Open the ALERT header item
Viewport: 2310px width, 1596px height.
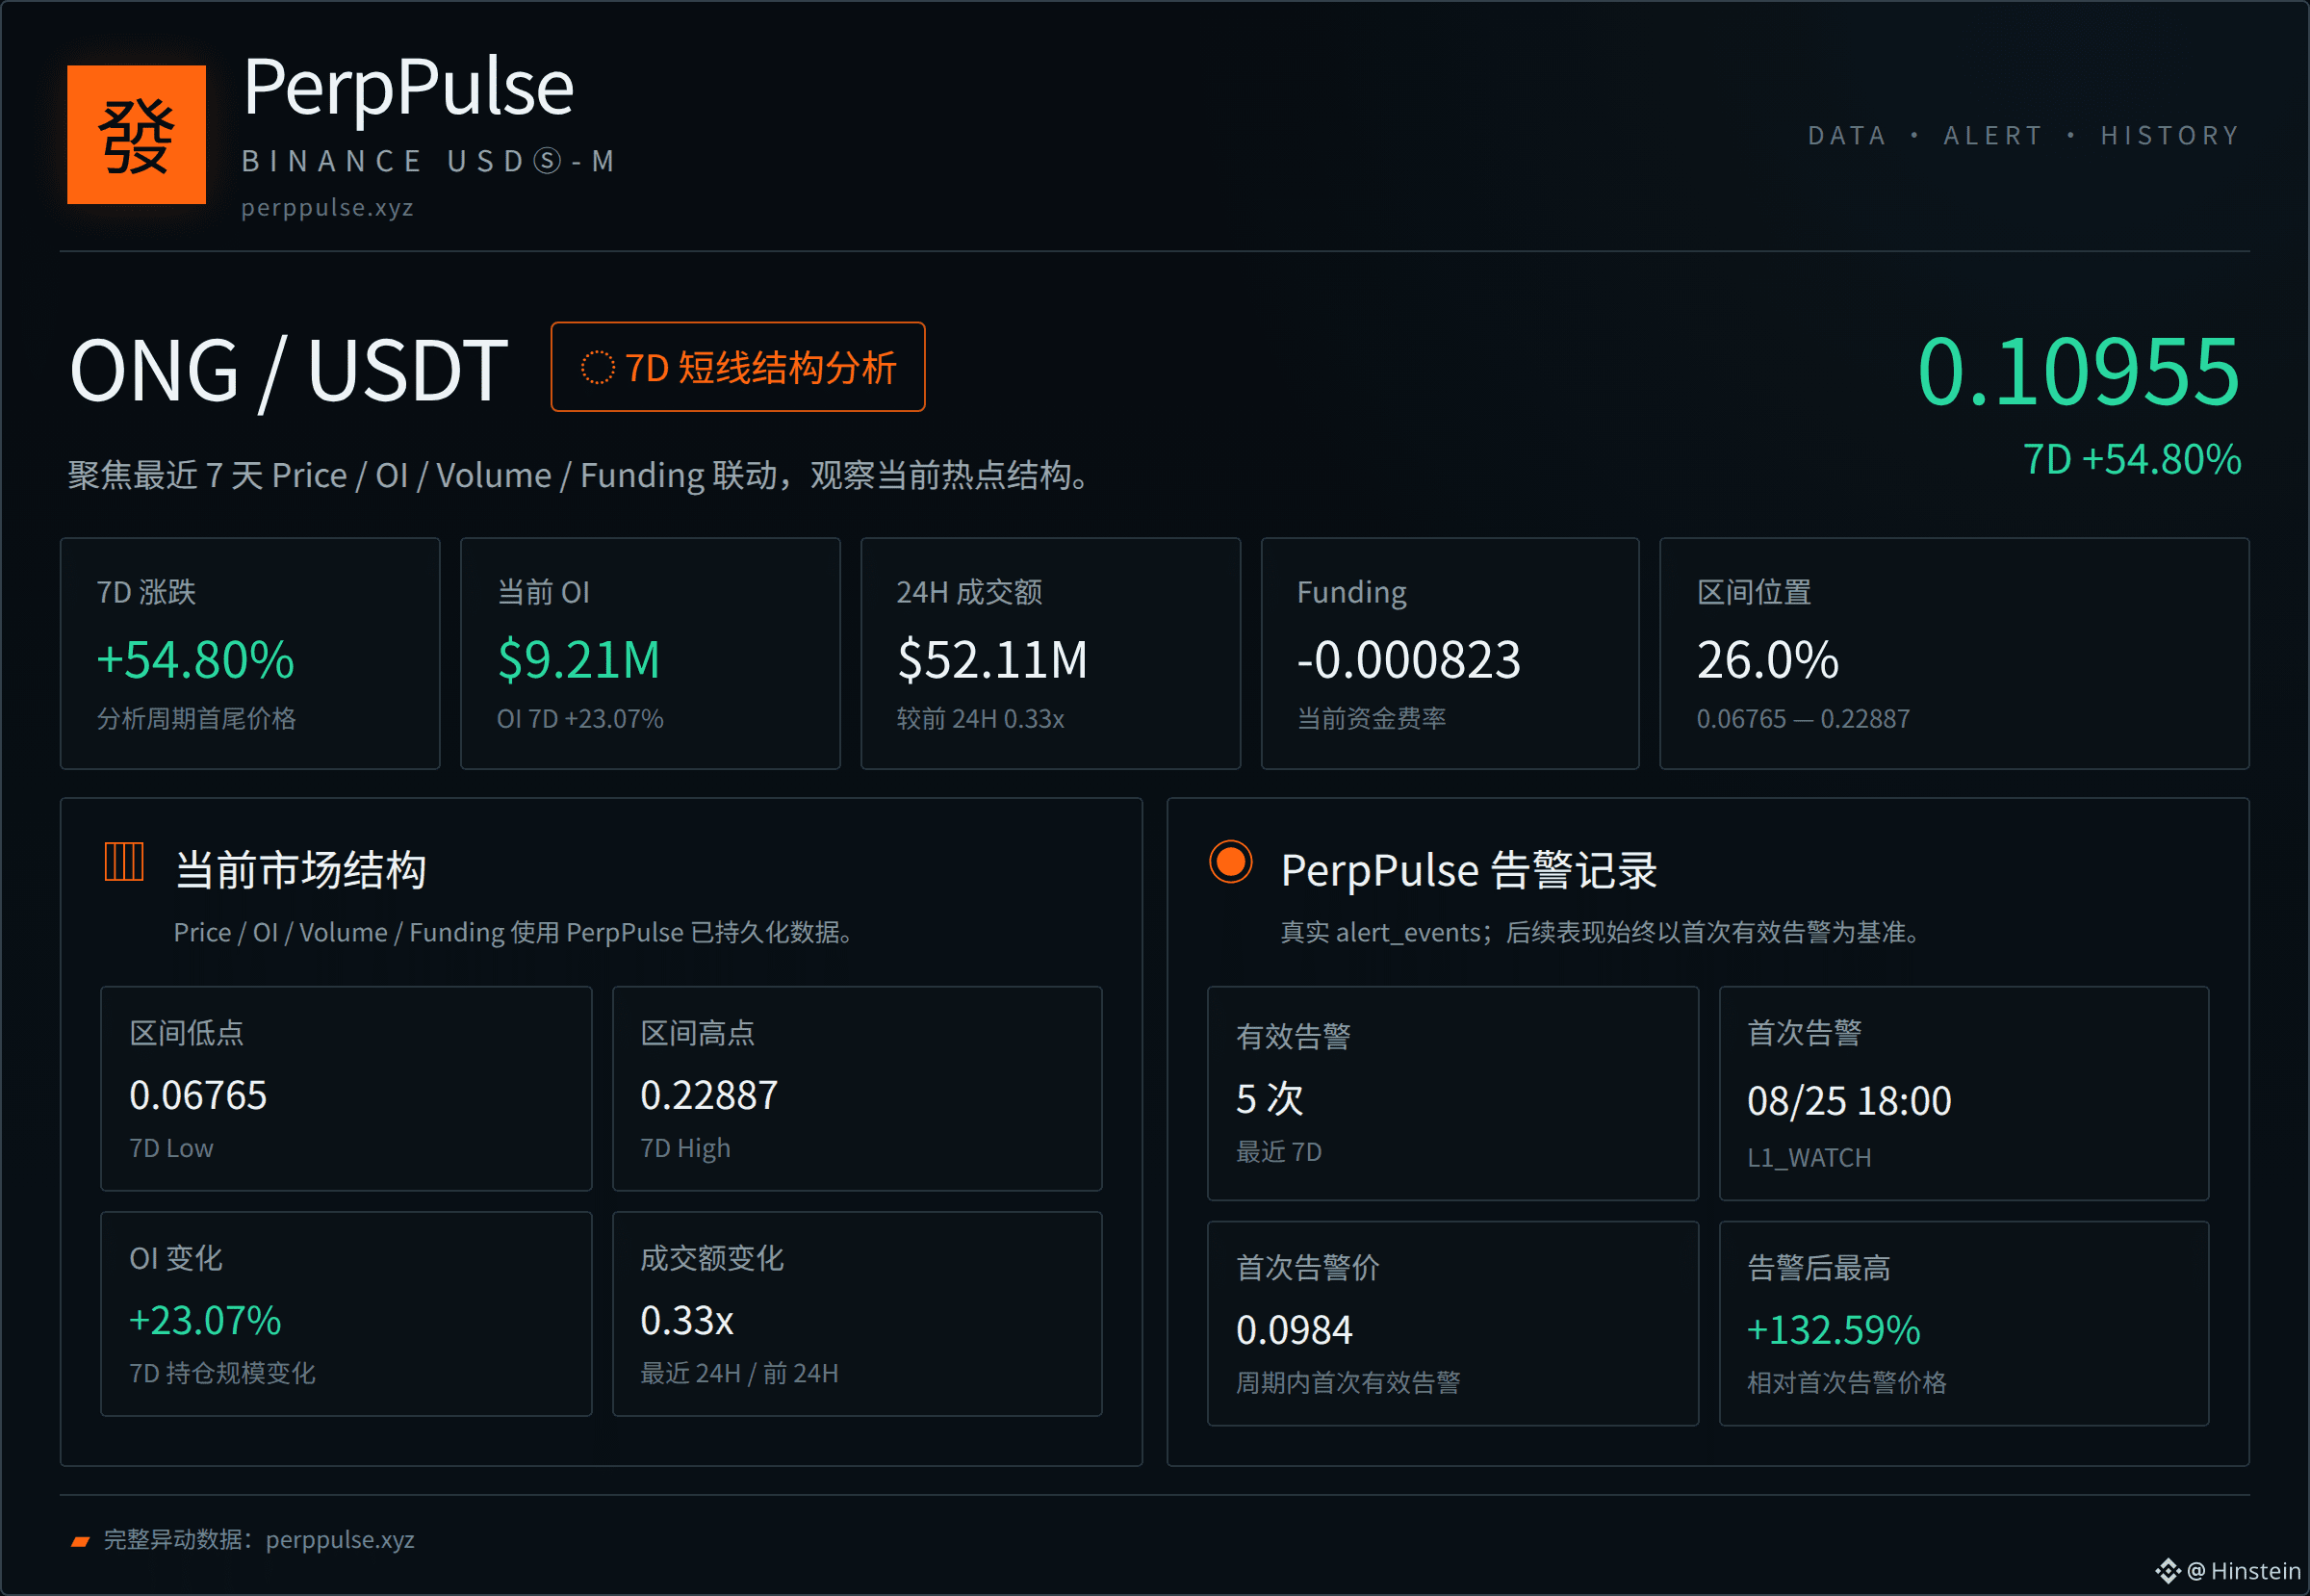[x=1993, y=135]
